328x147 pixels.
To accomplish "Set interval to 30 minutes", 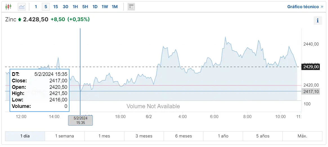I will 65,6.
